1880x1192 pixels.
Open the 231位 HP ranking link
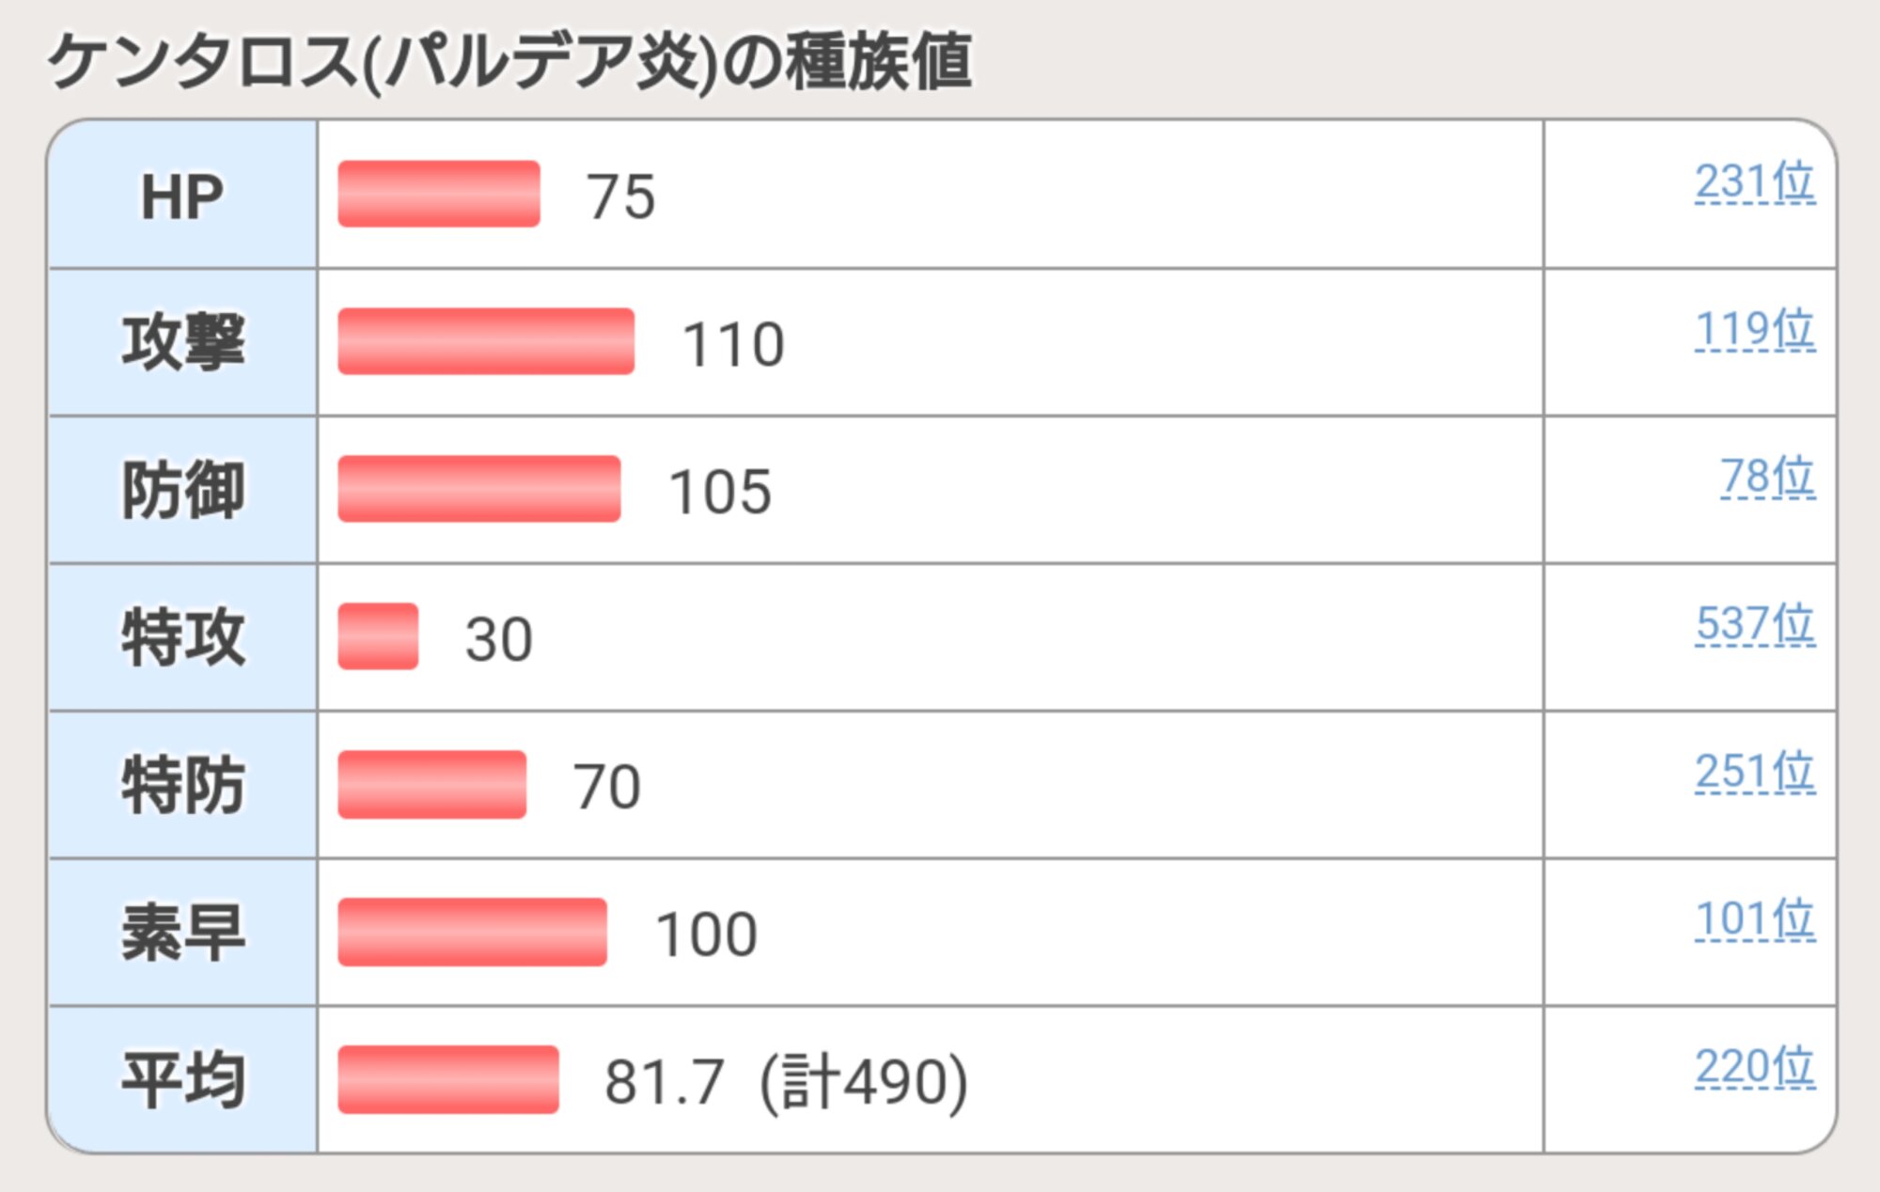[x=1754, y=181]
